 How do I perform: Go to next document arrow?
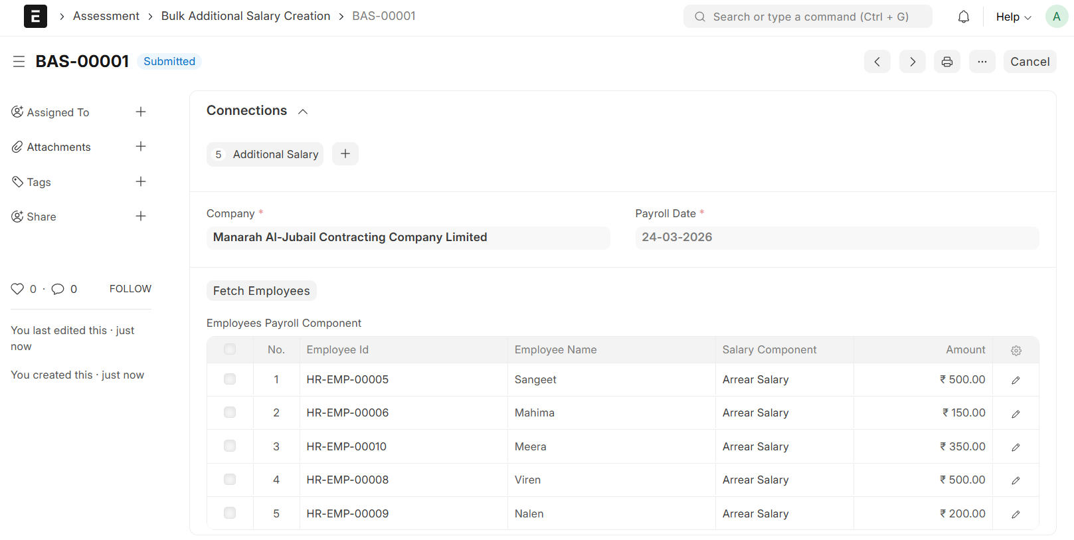coord(912,62)
